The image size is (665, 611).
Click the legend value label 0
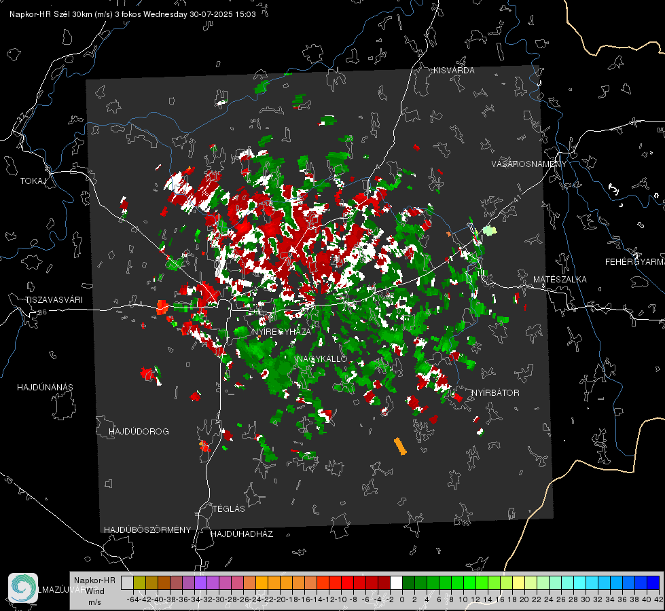tap(402, 599)
